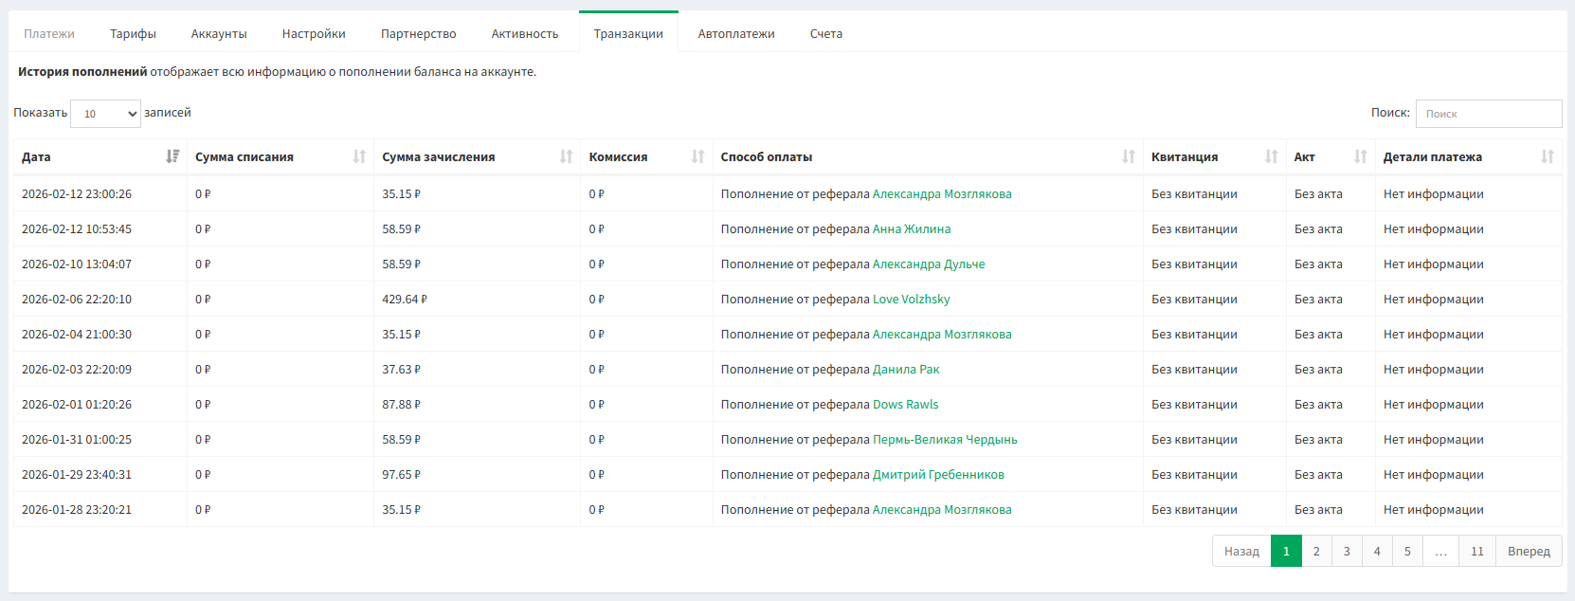Sort the Акт column using its icon
This screenshot has width=1575, height=601.
point(1360,156)
